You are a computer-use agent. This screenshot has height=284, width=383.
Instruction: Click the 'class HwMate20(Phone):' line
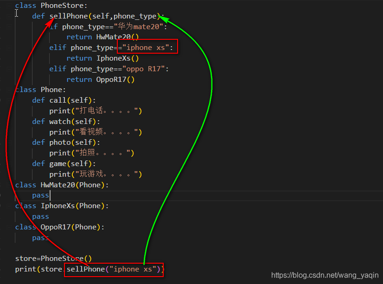(62, 185)
